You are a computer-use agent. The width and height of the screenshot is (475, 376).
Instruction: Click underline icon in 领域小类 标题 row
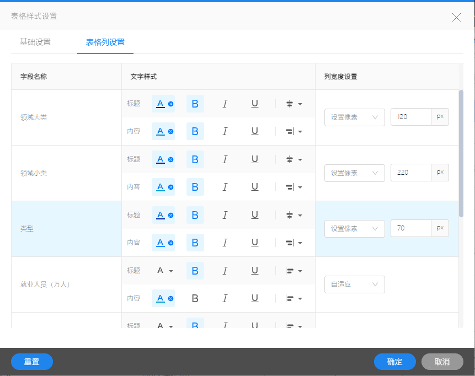255,159
